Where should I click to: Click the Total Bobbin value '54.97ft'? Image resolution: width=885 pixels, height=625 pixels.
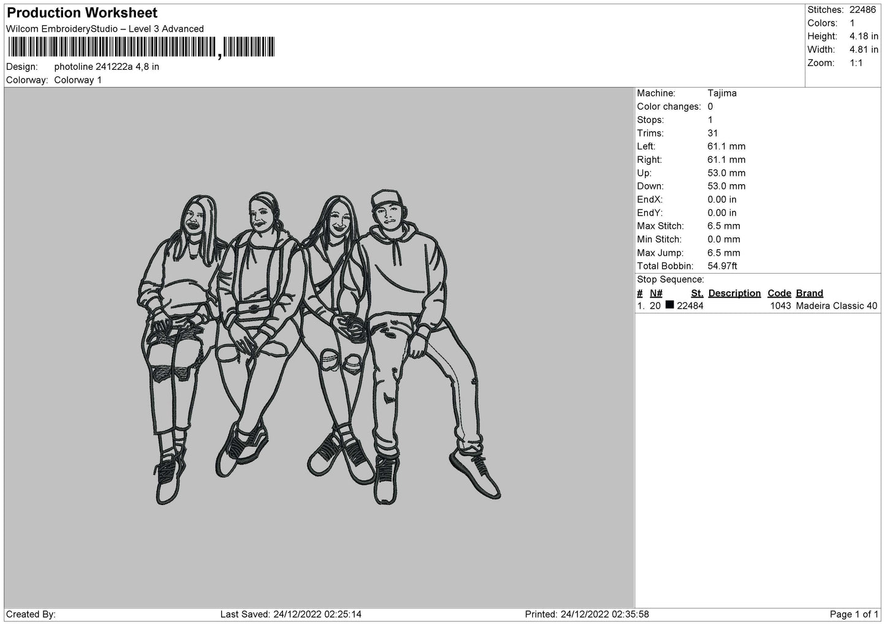click(x=723, y=266)
